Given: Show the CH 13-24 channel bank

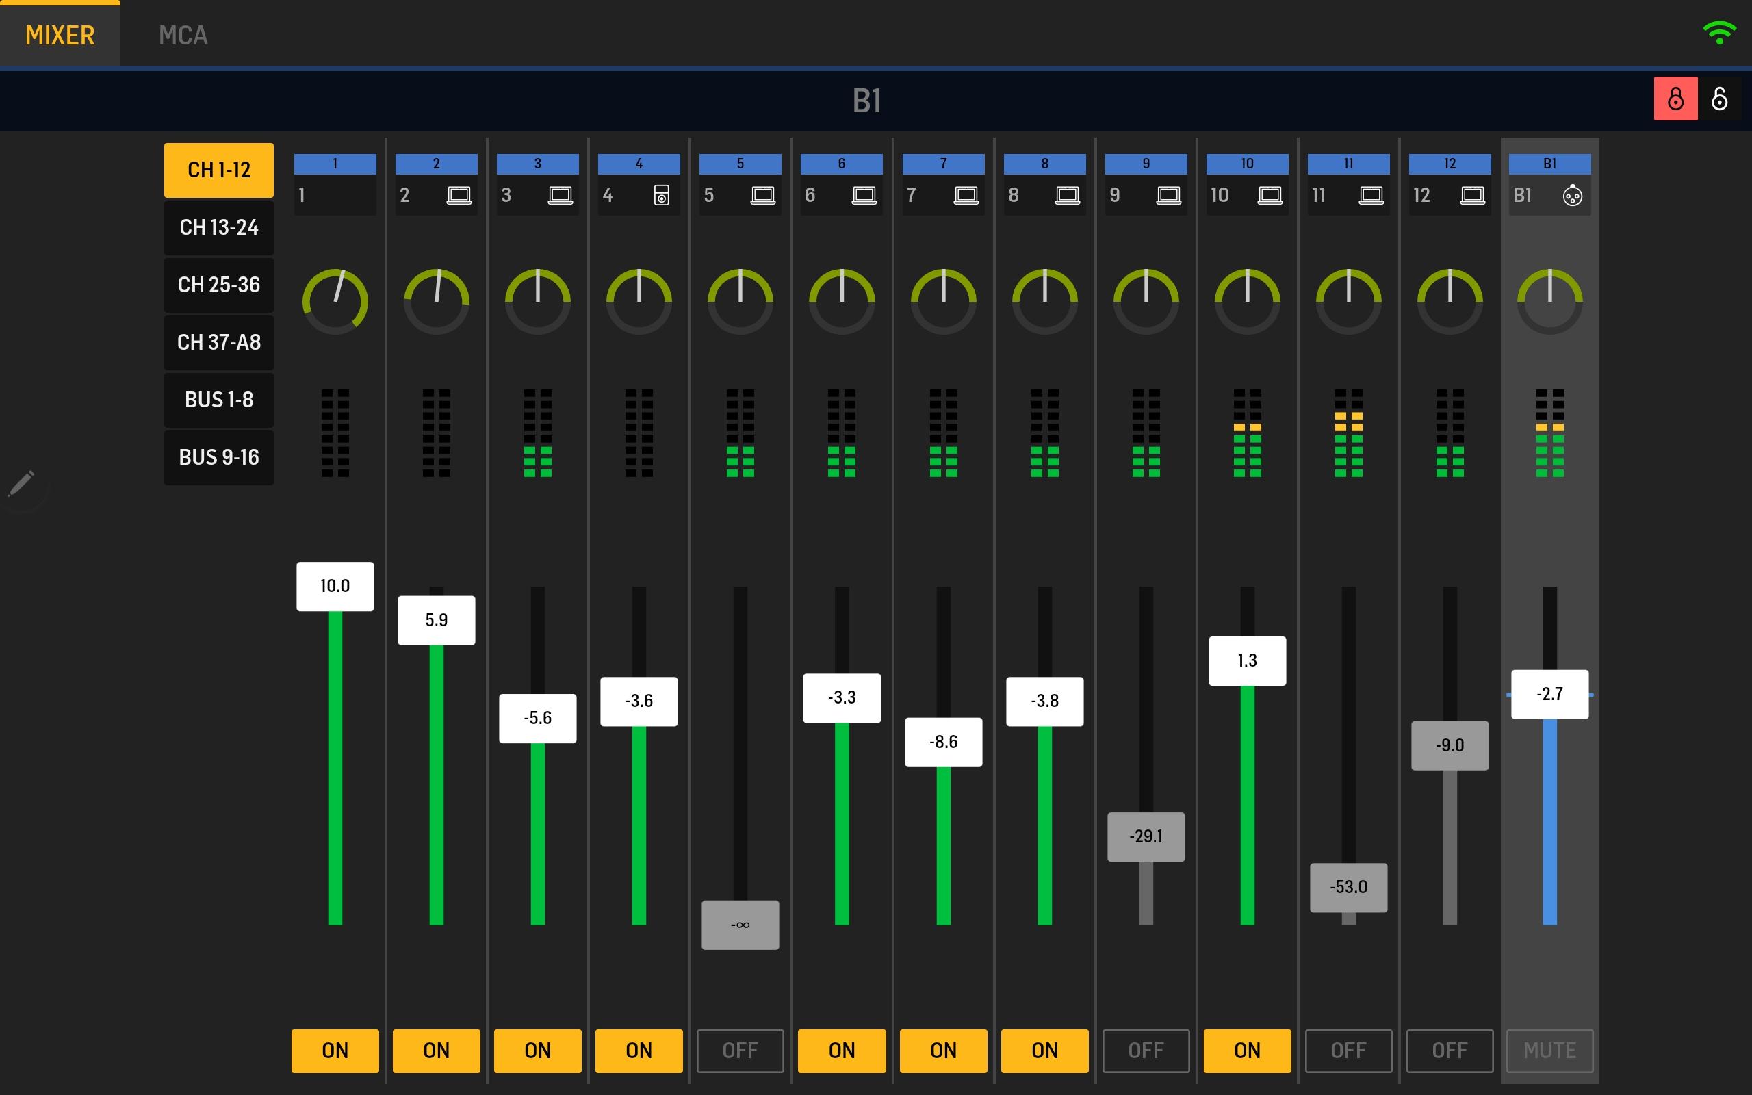Looking at the screenshot, I should [218, 227].
